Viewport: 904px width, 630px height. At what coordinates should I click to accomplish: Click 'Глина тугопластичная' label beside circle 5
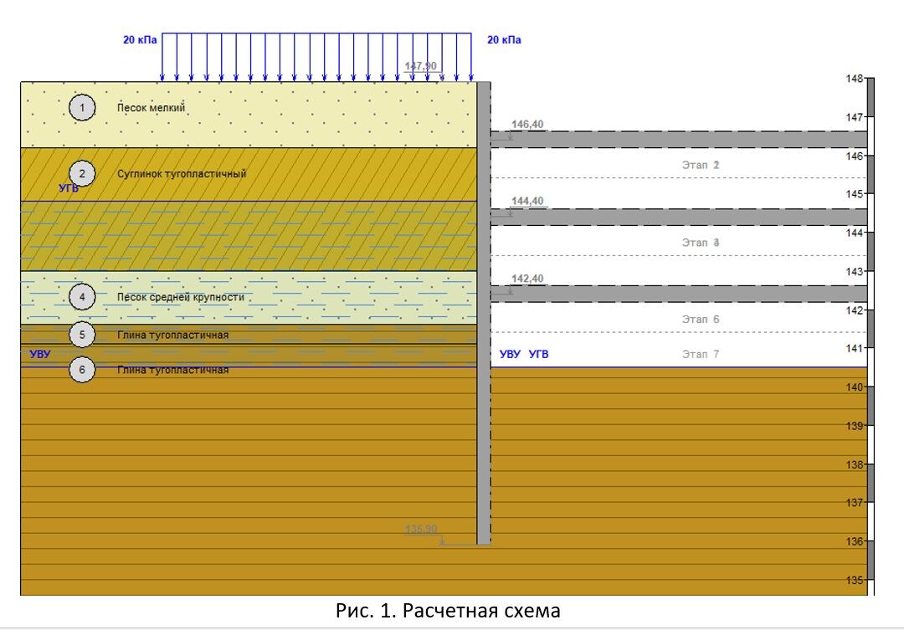pyautogui.click(x=173, y=335)
